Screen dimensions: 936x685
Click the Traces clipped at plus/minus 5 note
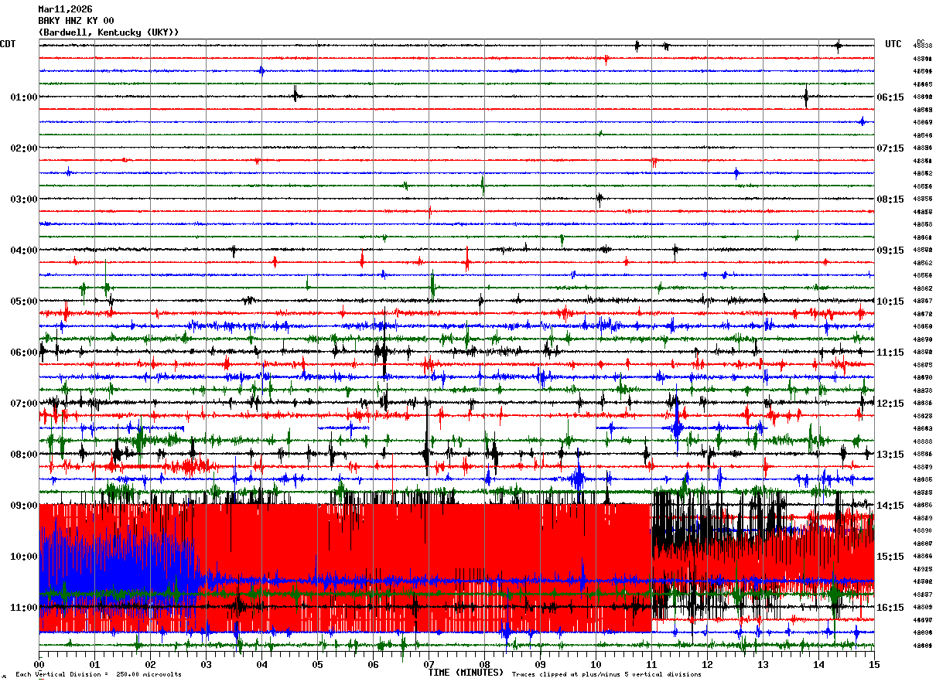pos(607,675)
